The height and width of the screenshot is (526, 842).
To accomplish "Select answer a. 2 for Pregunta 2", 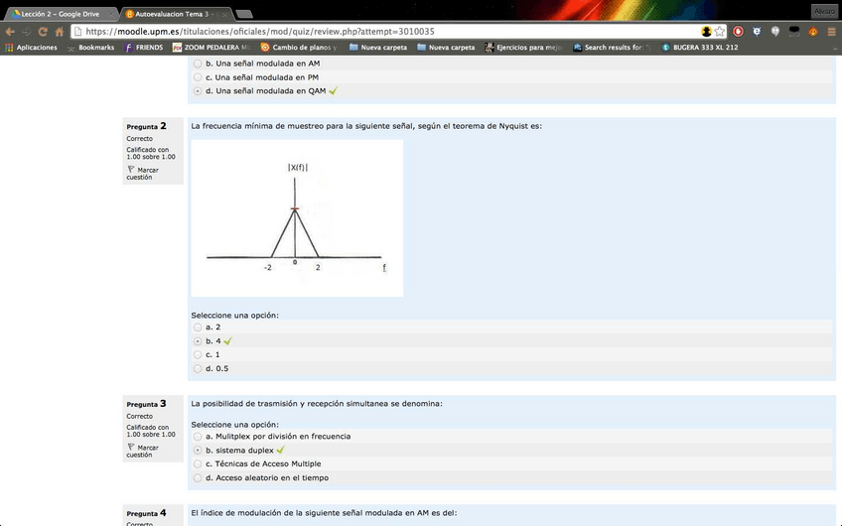I will pos(198,327).
